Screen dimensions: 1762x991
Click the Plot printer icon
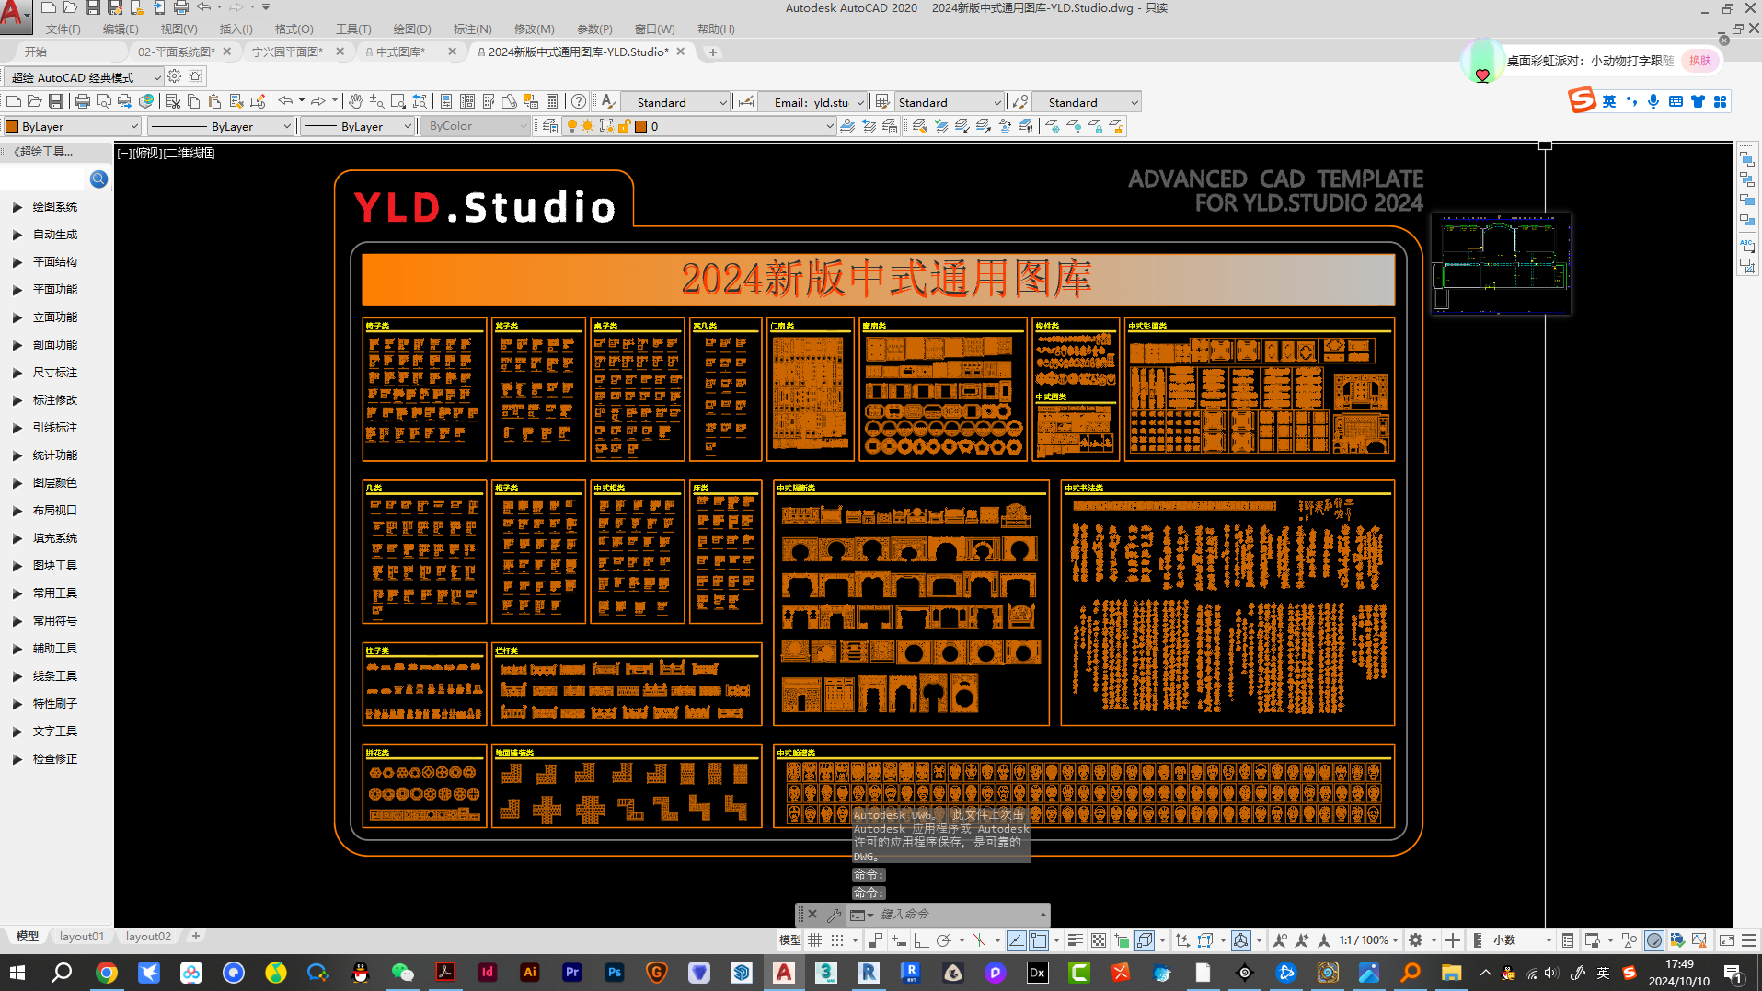tap(83, 101)
